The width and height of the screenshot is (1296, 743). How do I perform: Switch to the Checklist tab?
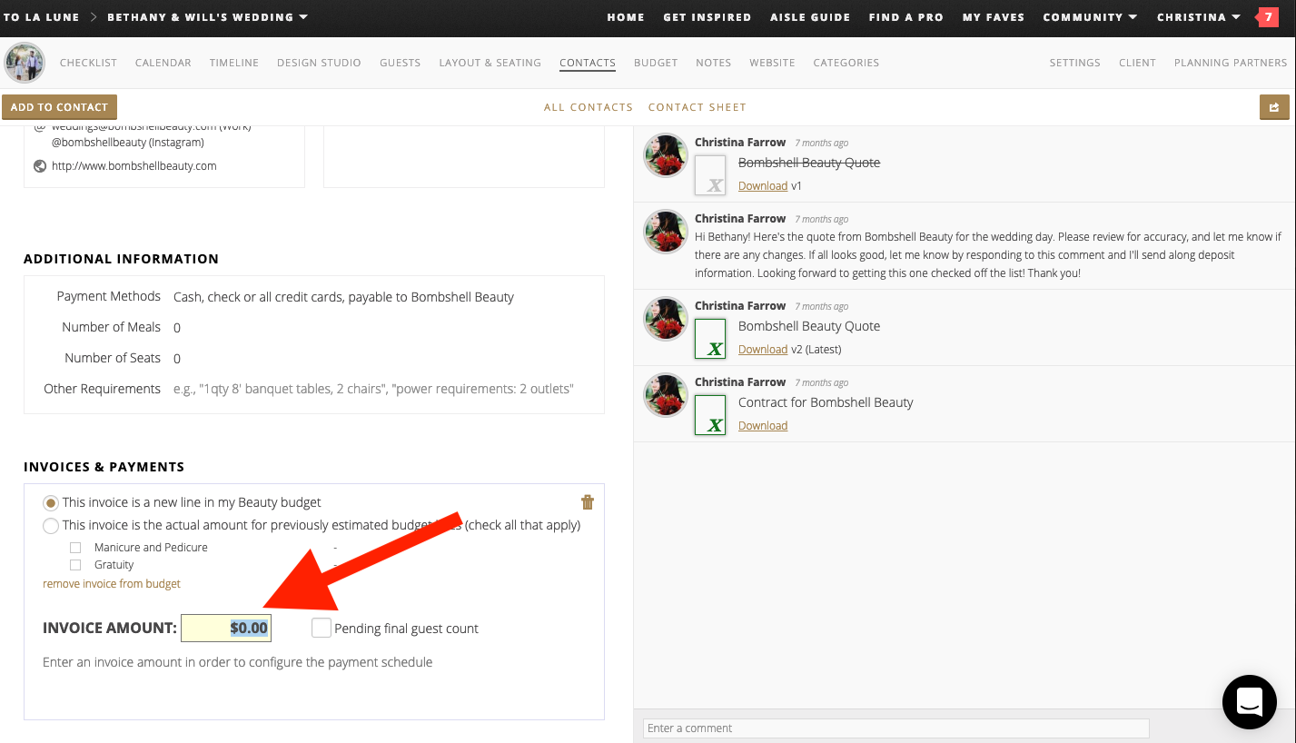[88, 63]
